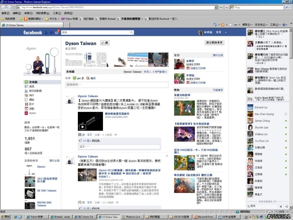Open the Dyson DC26 blog post link
Image resolution: width=293 pixels, height=220 pixels.
[130, 173]
